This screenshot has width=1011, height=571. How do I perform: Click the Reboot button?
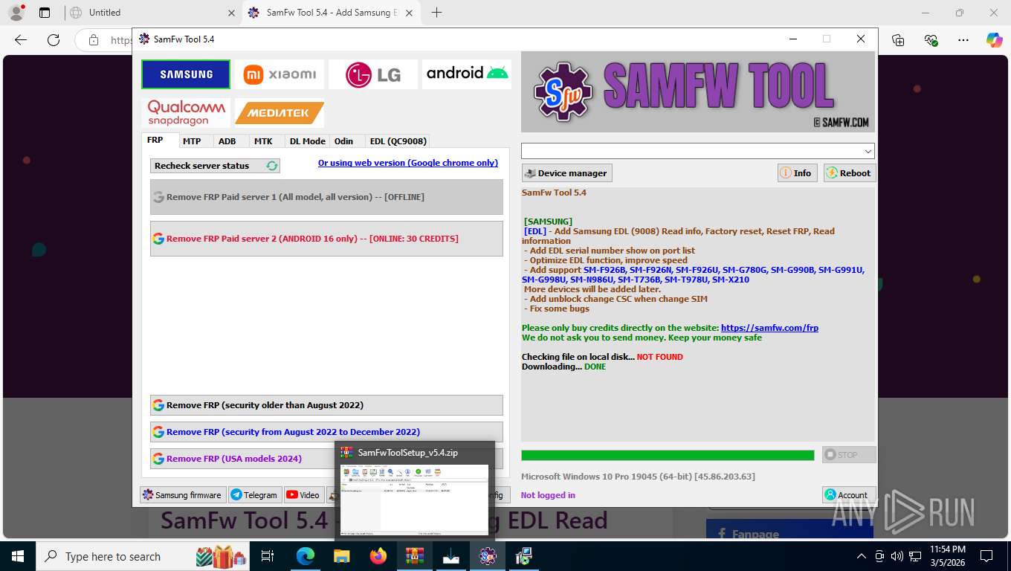[850, 172]
